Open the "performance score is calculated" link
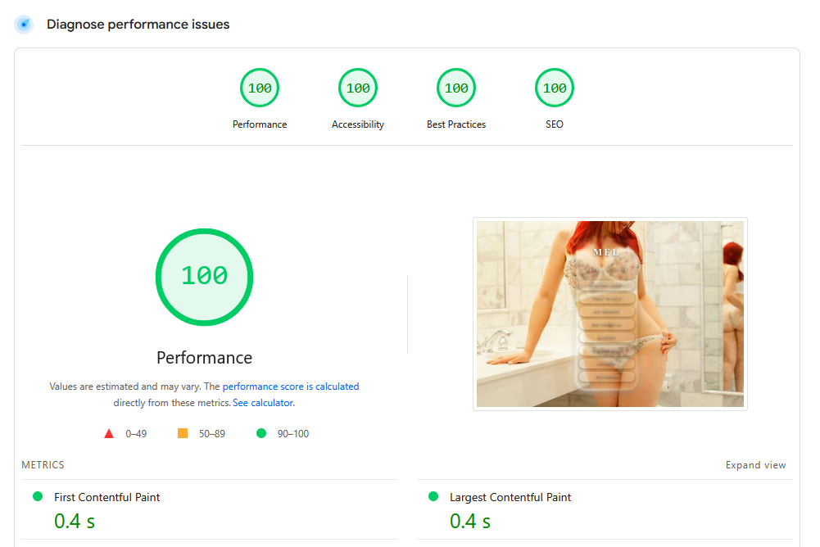Screen dimensions: 820x547 coord(291,387)
